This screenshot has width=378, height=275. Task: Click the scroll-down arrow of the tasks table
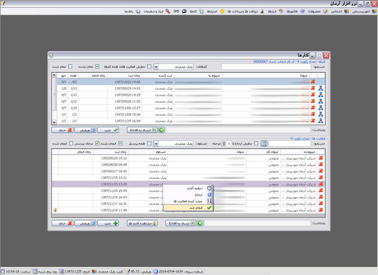click(54, 122)
